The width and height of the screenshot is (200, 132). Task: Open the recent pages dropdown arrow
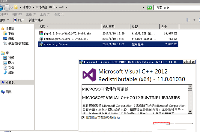tap(11, 8)
